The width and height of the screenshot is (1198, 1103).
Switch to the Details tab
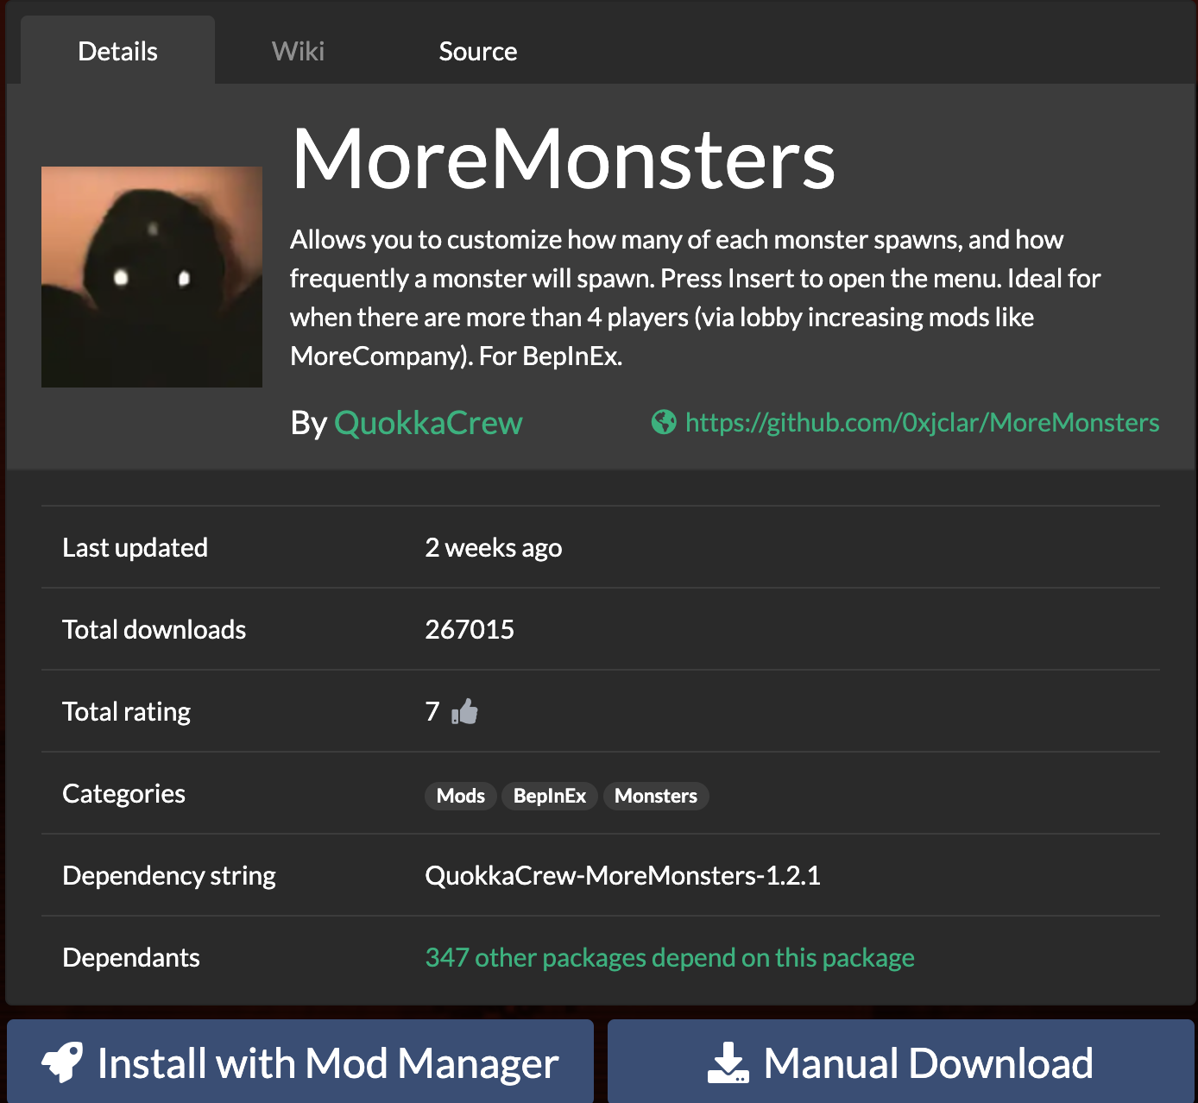tap(117, 51)
